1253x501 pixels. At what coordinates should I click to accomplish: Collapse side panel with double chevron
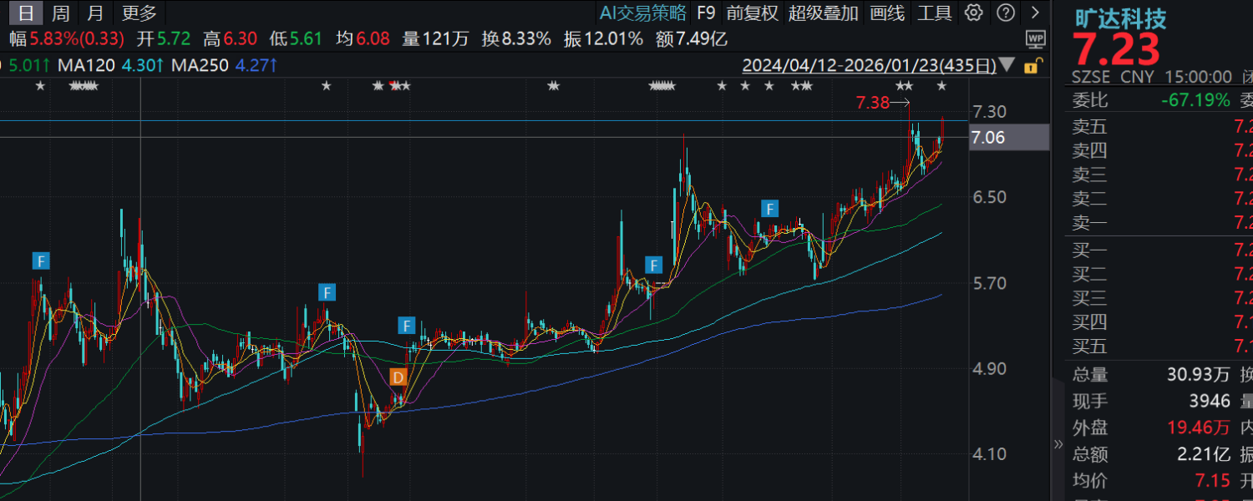point(1059,444)
